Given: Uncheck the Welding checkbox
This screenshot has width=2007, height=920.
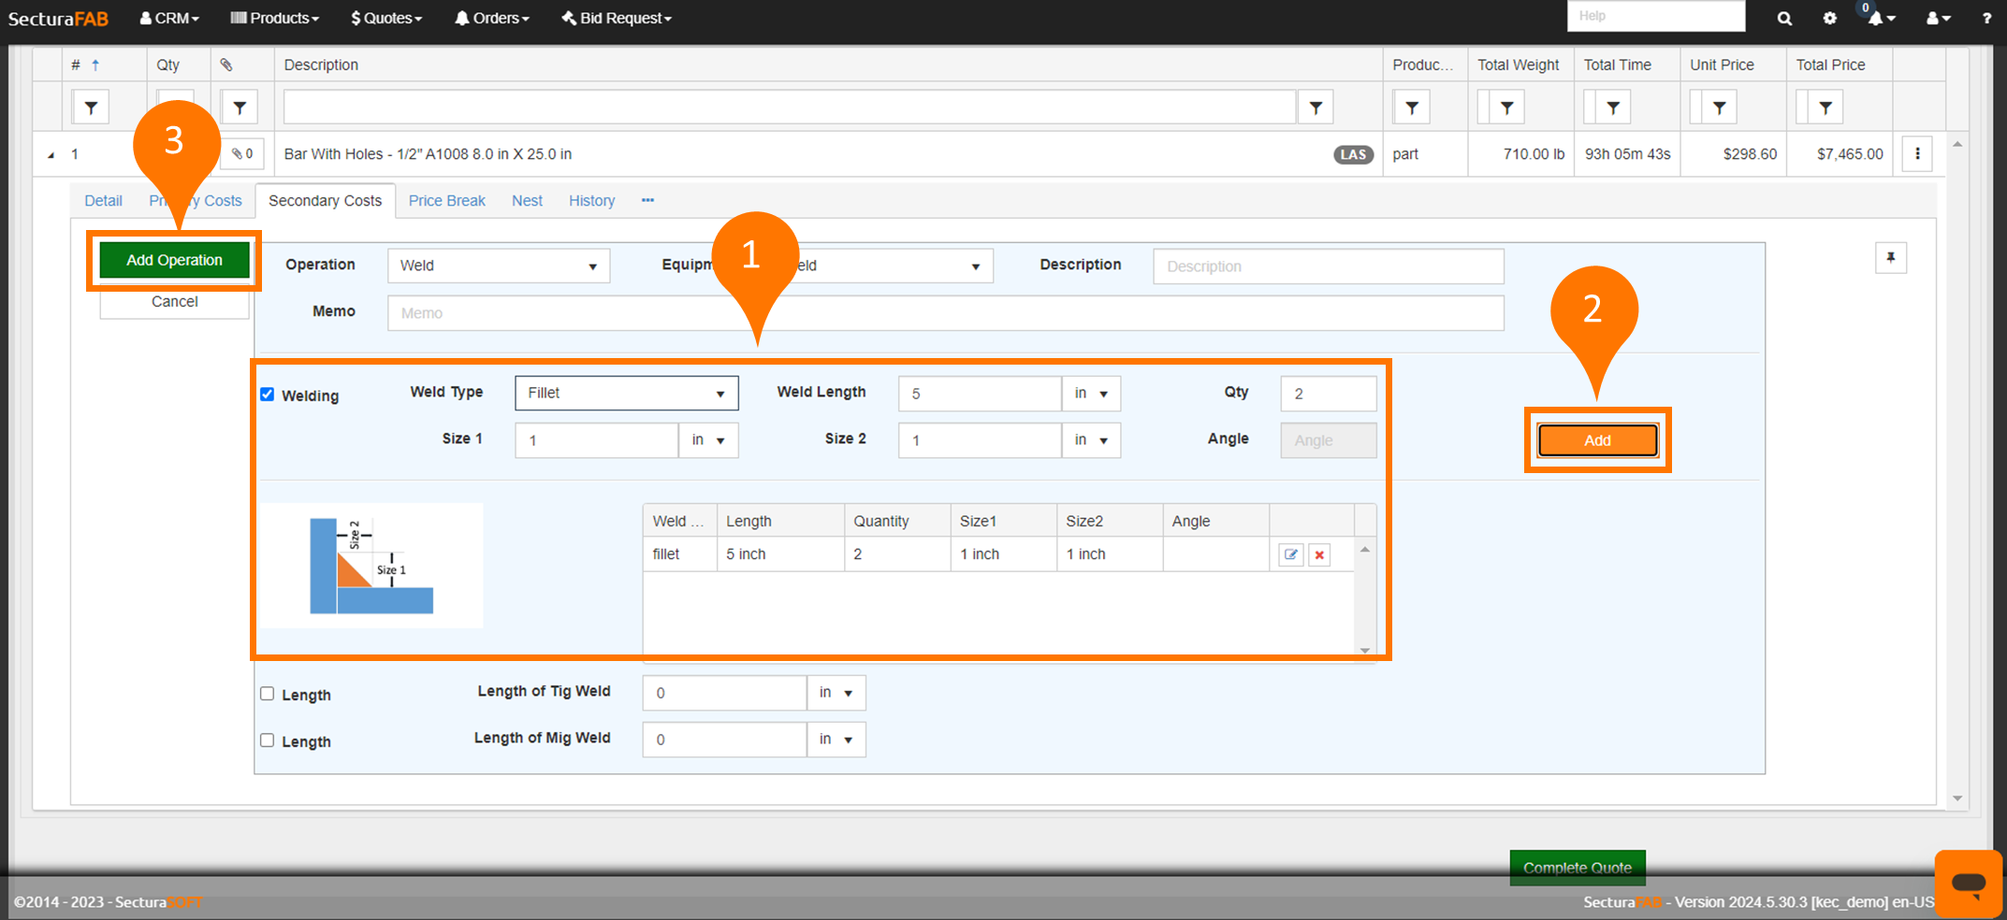Looking at the screenshot, I should [x=268, y=395].
